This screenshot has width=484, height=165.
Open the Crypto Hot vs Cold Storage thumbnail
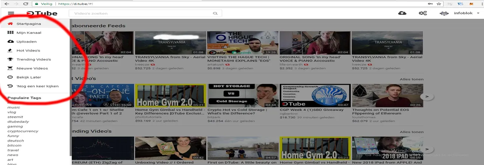[x=242, y=96]
